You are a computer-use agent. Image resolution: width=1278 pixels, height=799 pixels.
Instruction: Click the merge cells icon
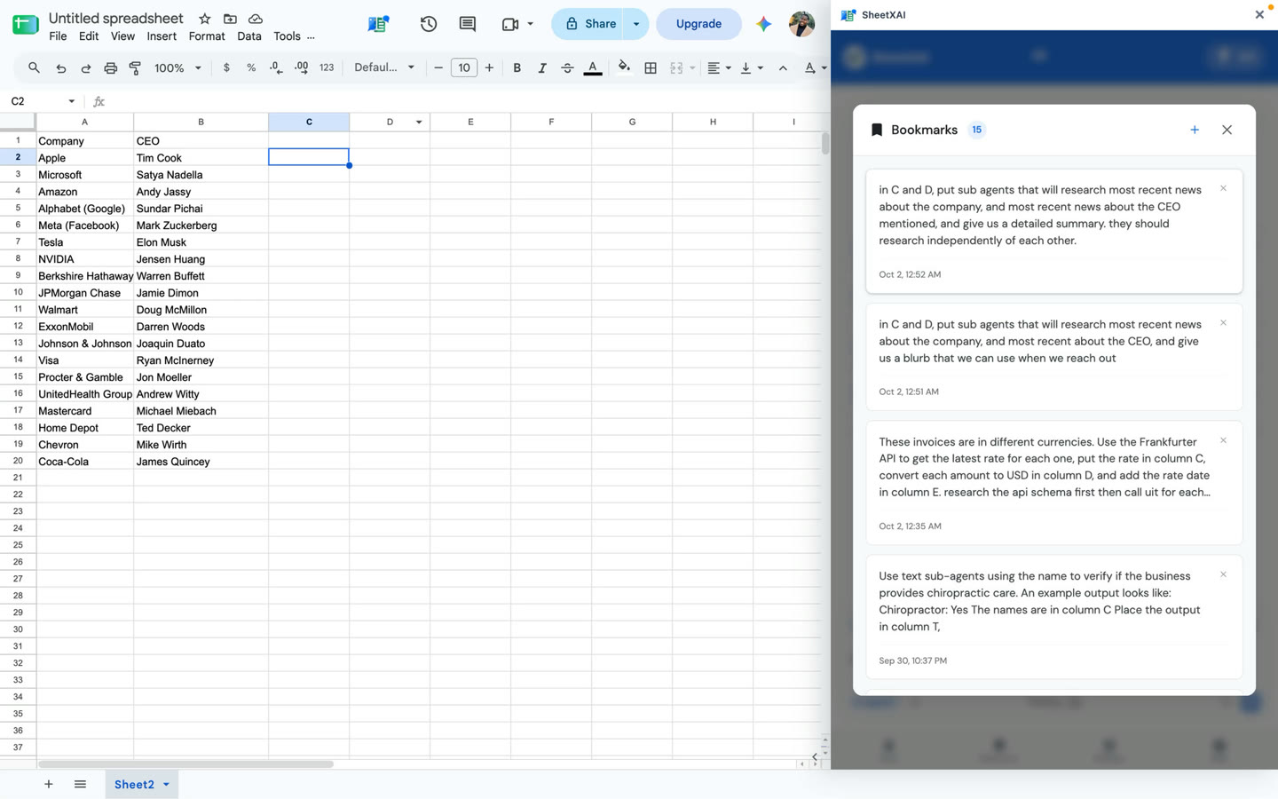pyautogui.click(x=676, y=67)
